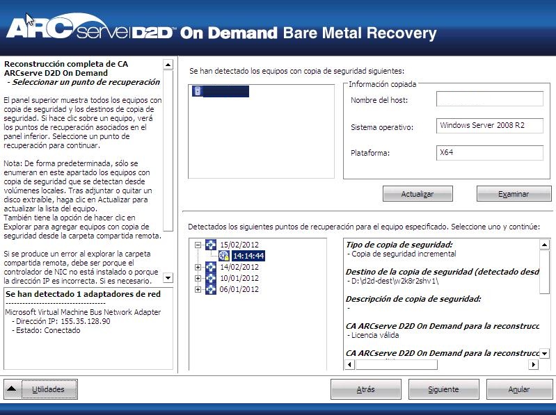Click the 15/02/2012 recovery date icon
Screen dimensions: 556x415
click(211, 245)
